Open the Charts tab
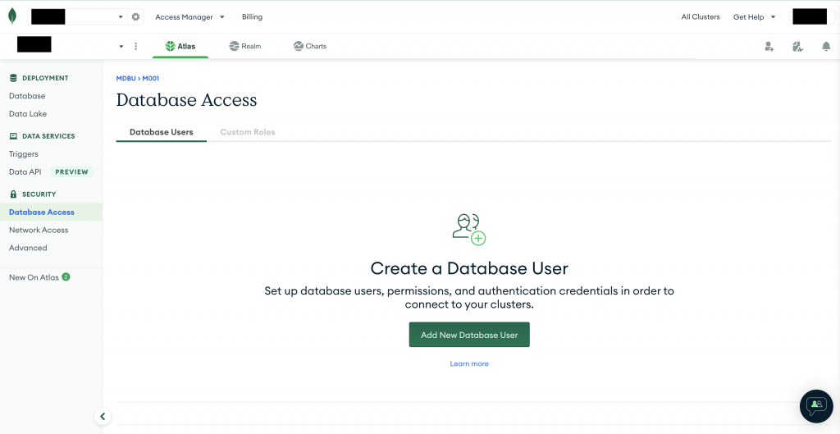 pyautogui.click(x=309, y=46)
